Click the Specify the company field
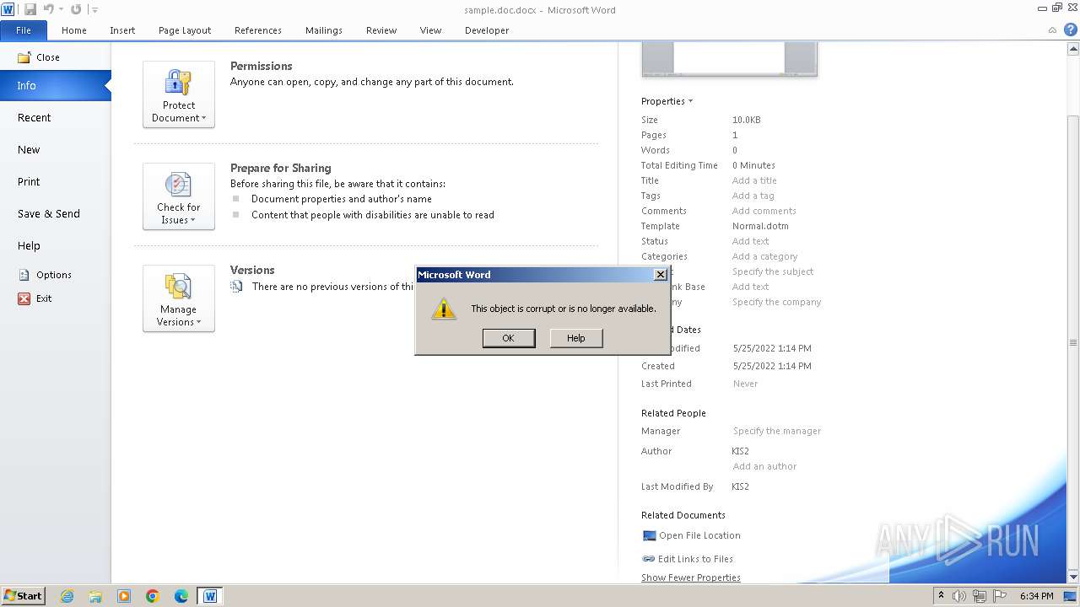1080x607 pixels. (x=776, y=302)
